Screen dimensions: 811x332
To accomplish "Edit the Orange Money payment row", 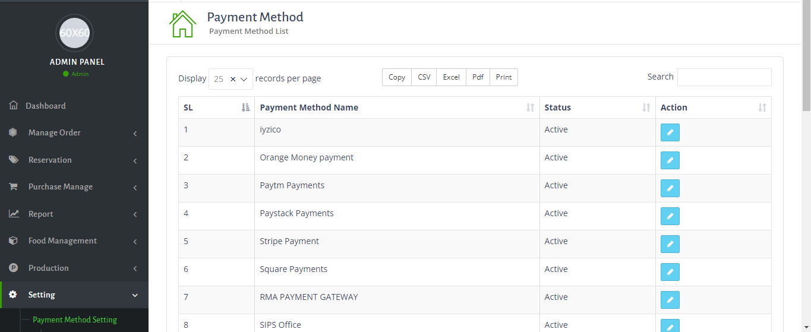I will tap(670, 160).
